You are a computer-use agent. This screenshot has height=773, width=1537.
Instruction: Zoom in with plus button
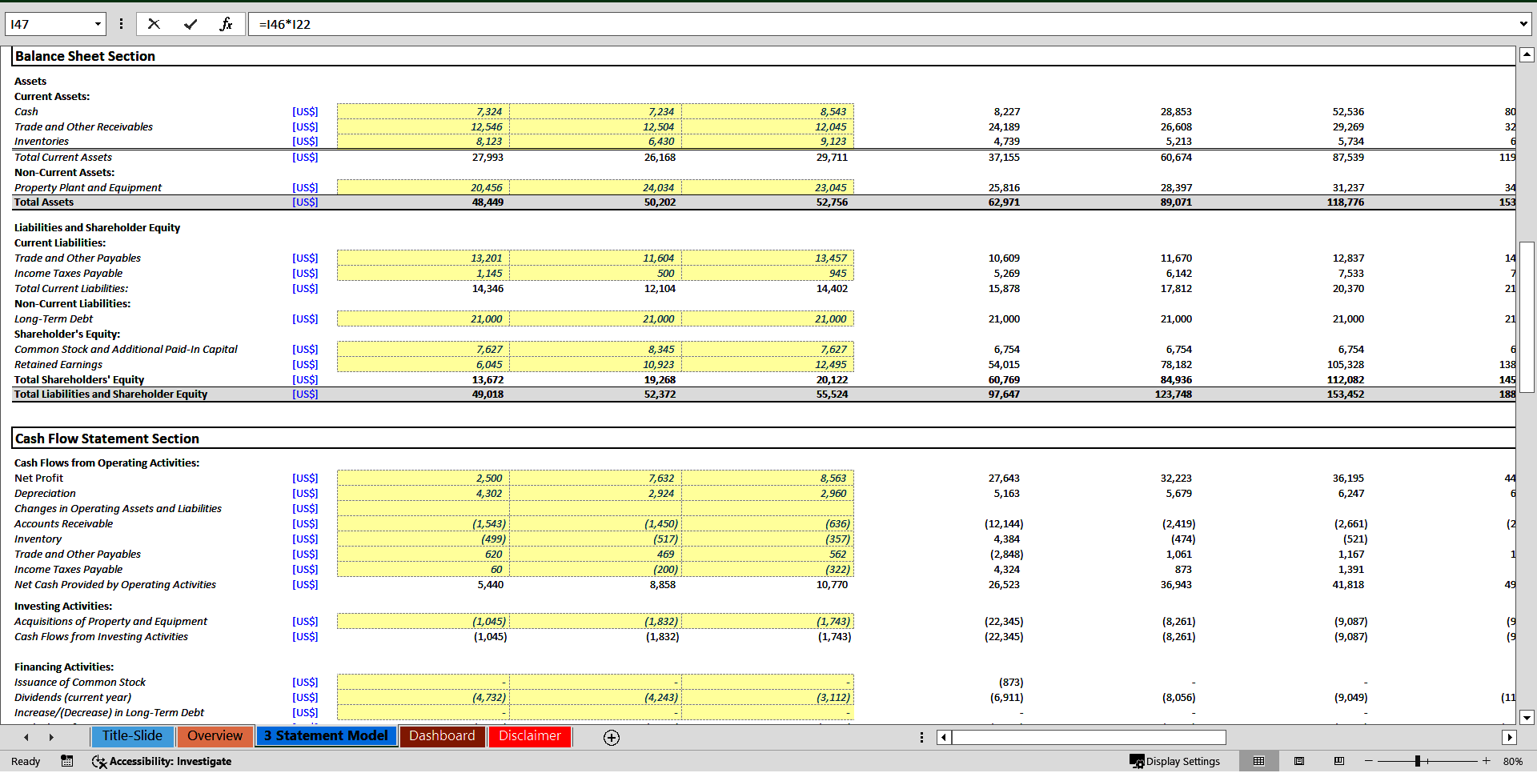pos(1487,761)
